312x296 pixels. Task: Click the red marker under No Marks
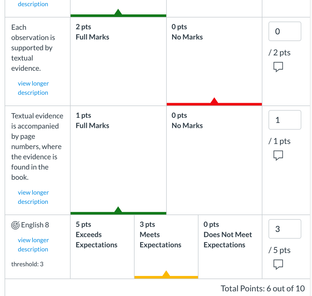click(214, 102)
